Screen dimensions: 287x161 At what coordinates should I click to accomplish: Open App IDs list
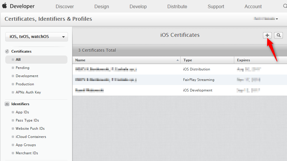click(22, 112)
